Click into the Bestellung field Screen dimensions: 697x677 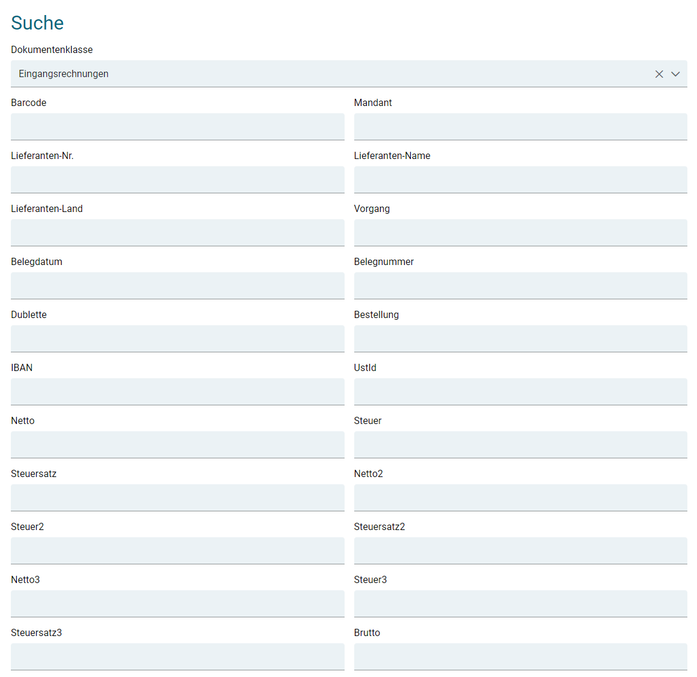click(x=520, y=338)
